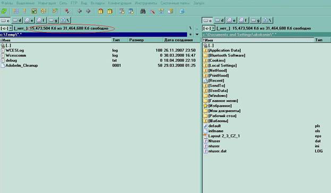Open the Навигация menu
This screenshot has width=331, height=193.
pyautogui.click(x=47, y=3)
